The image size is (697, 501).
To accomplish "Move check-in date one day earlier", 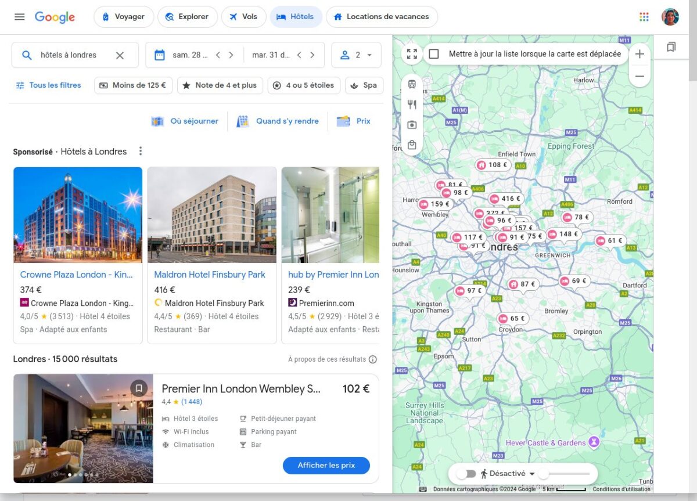I will [218, 55].
